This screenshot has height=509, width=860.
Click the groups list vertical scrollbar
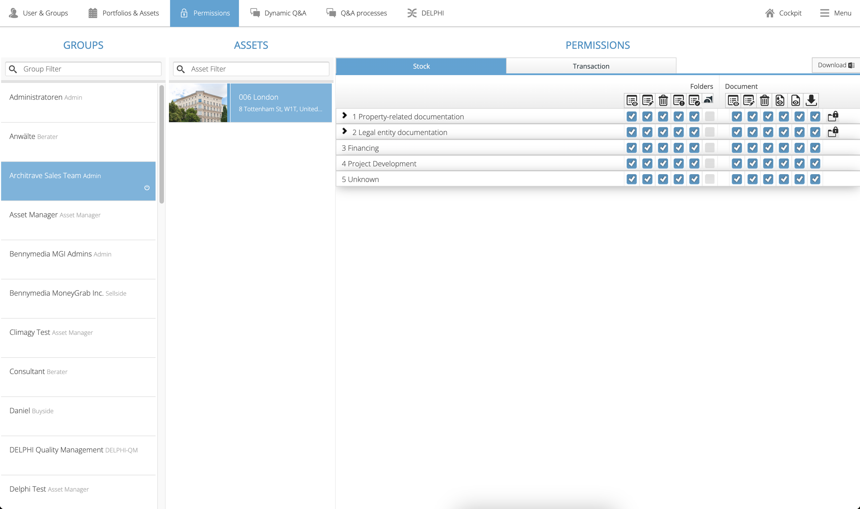(162, 145)
